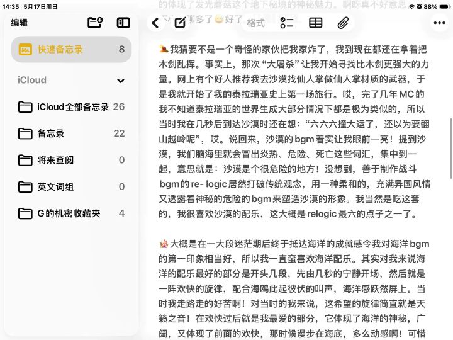
Task: Click the folder icon beside 备忘录
Action: pyautogui.click(x=25, y=133)
